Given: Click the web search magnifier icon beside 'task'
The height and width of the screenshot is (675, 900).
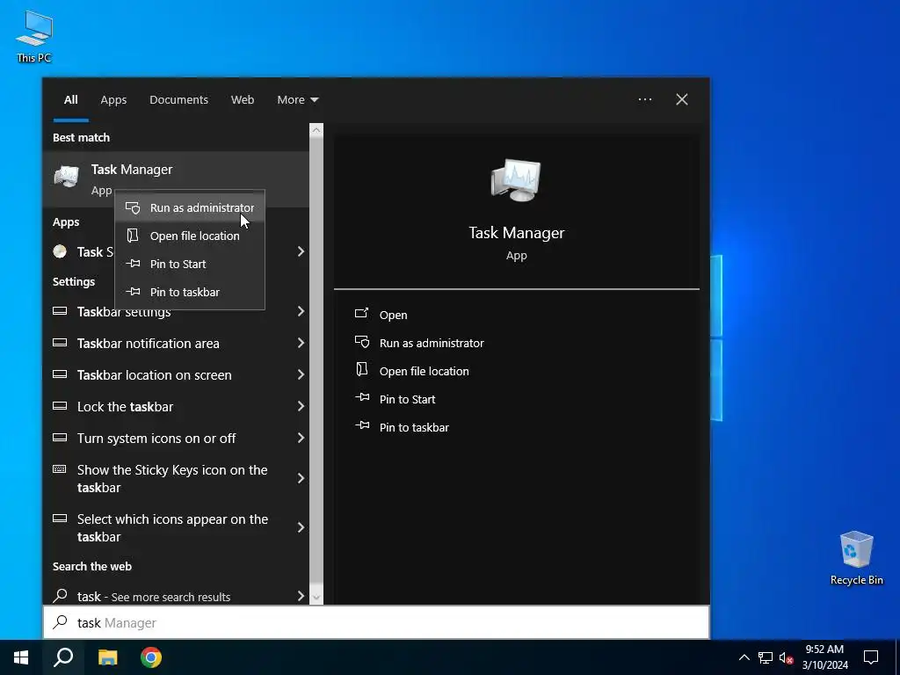Looking at the screenshot, I should click(60, 596).
